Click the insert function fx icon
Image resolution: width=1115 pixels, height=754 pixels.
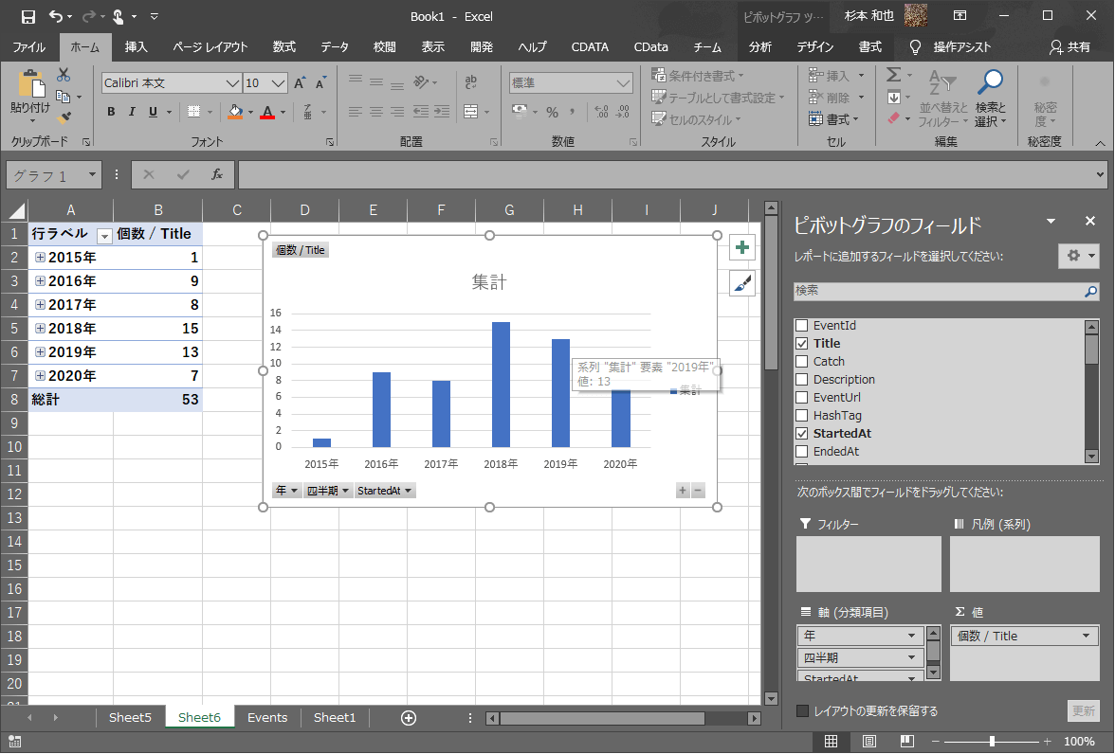[216, 174]
